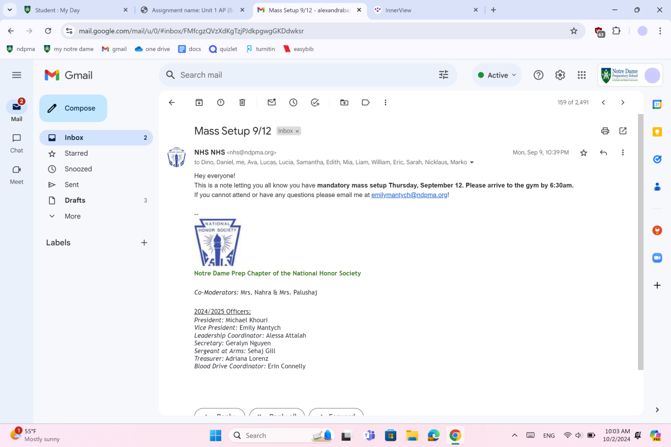The height and width of the screenshot is (447, 671).
Task: Open the toolbar More options menu
Action: [x=385, y=103]
